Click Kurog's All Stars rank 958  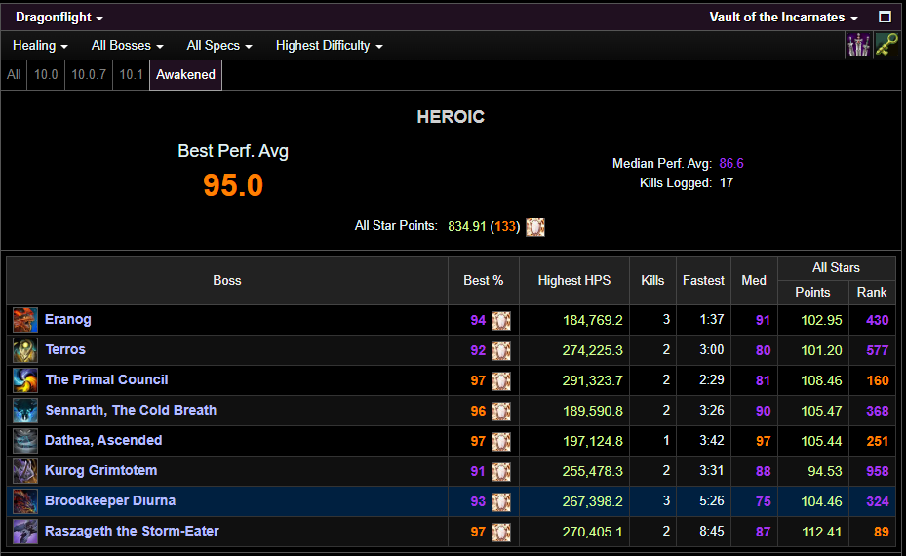point(878,471)
